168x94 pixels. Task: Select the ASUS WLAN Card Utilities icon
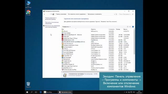pos(62,42)
